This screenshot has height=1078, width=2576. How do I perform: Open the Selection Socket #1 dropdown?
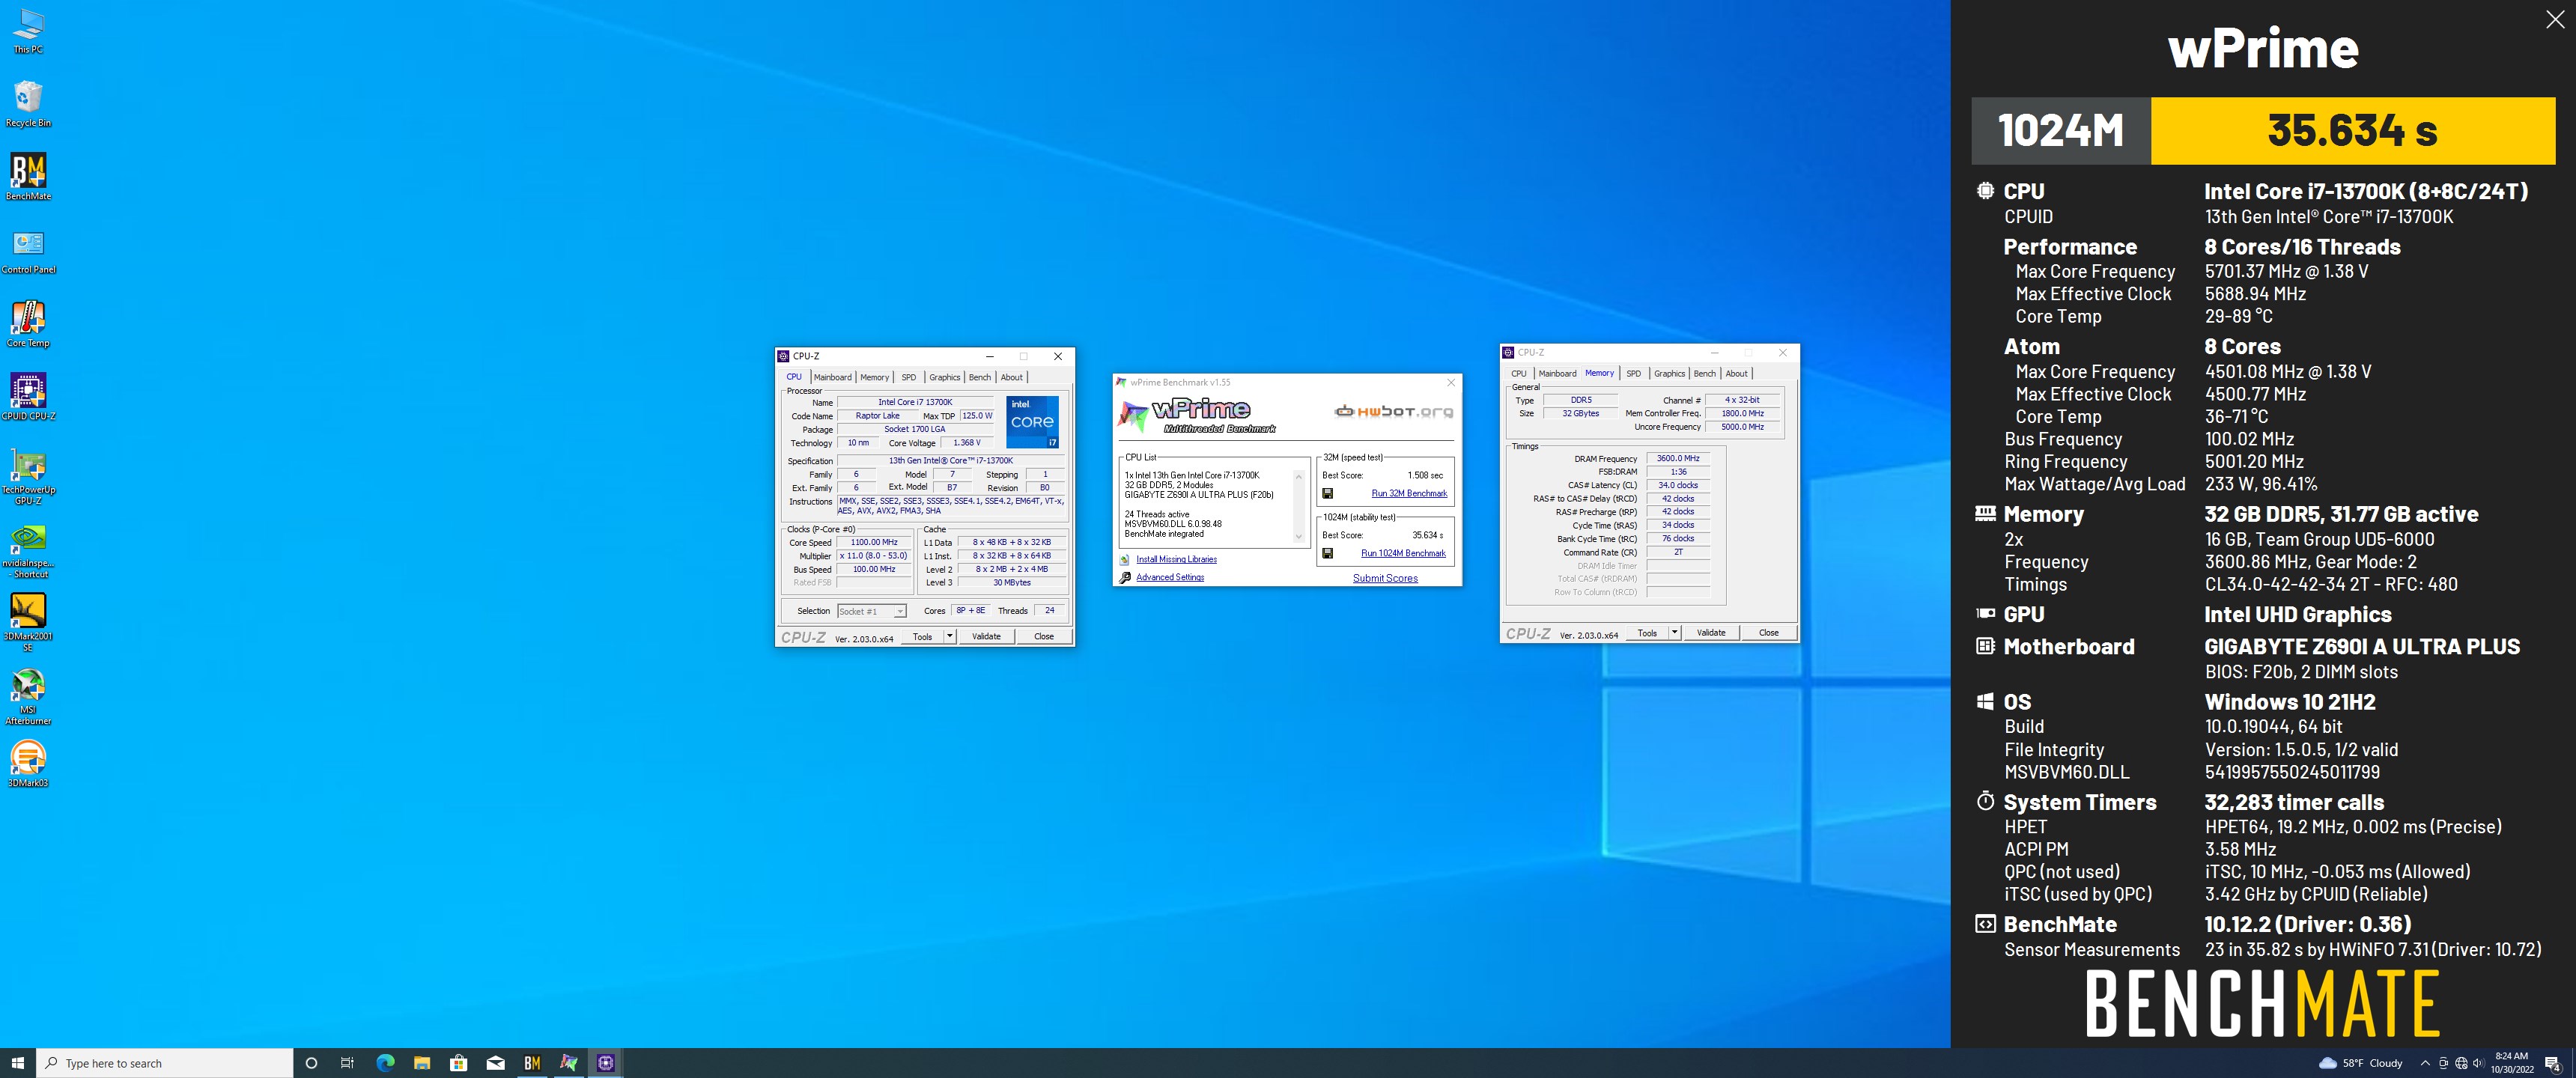[872, 611]
